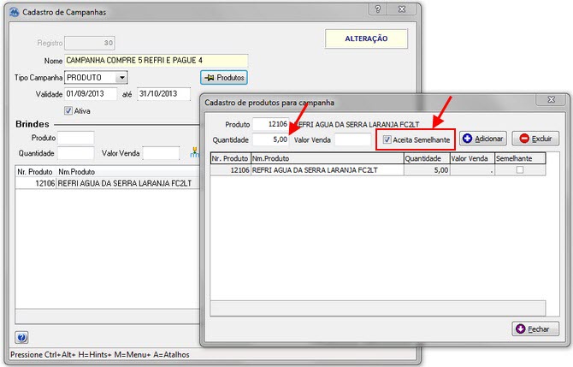Click the Nome field with campaign name
This screenshot has height=367, width=573.
pos(156,61)
